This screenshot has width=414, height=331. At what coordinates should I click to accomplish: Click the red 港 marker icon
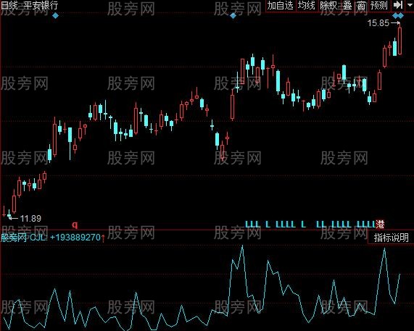click(380, 225)
